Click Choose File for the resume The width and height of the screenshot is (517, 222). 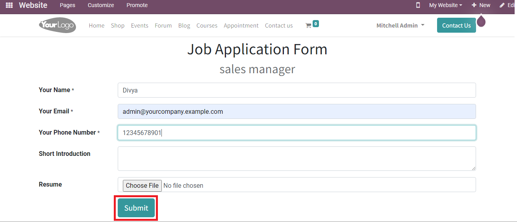[142, 185]
